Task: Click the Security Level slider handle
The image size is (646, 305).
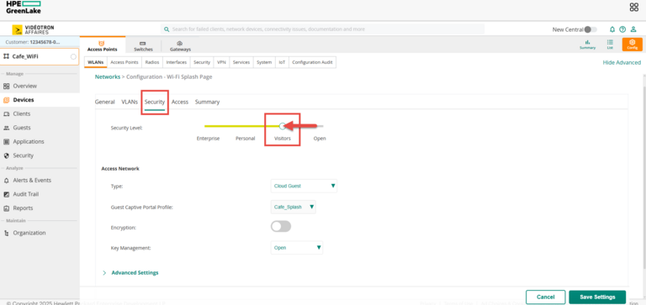Action: [x=283, y=126]
